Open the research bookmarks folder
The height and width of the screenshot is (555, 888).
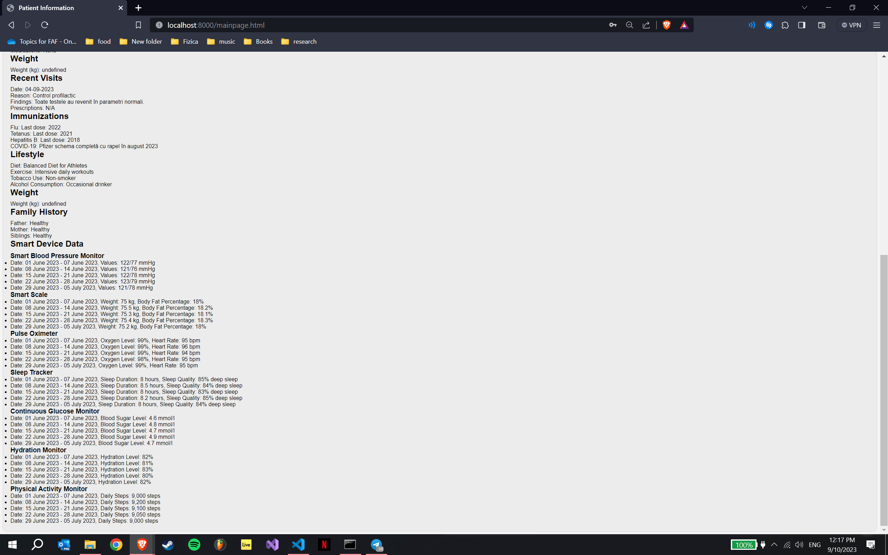(299, 42)
